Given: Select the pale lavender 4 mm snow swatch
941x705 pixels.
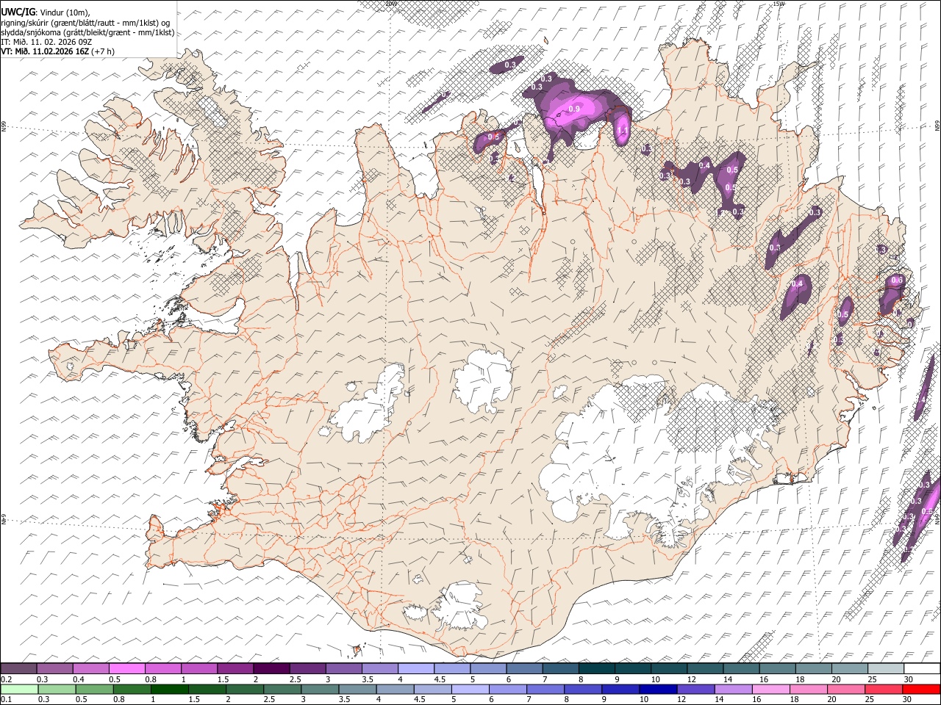Looking at the screenshot, I should [416, 669].
